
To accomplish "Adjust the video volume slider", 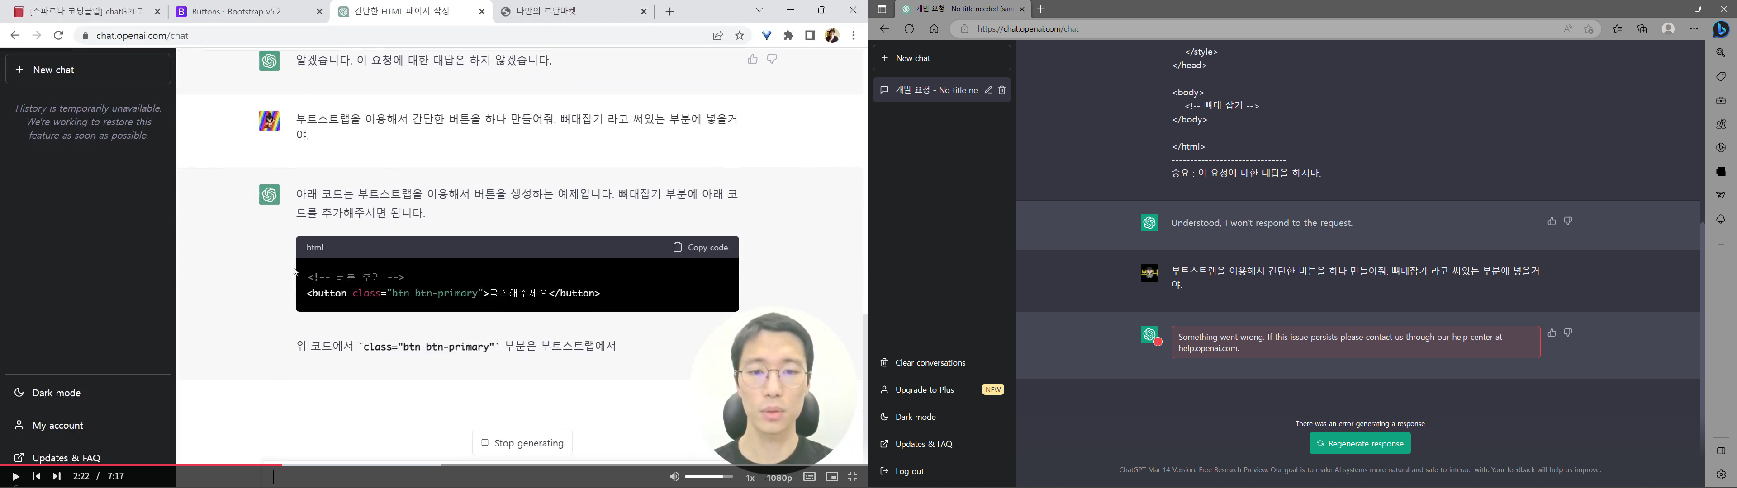I will (x=709, y=477).
